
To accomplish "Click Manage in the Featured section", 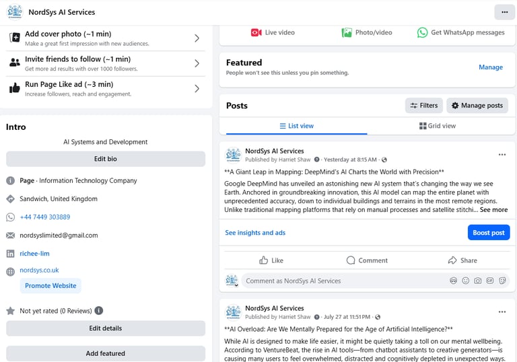I will pyautogui.click(x=491, y=67).
